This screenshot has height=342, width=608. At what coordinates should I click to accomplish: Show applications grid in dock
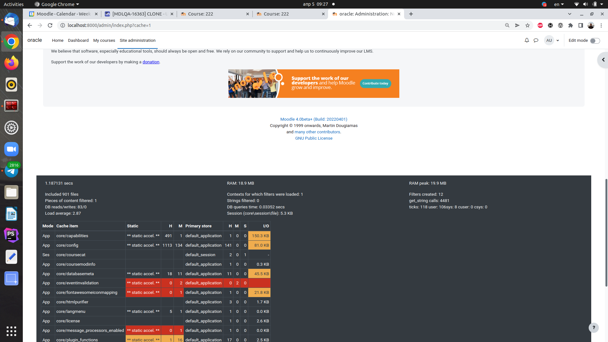[11, 331]
